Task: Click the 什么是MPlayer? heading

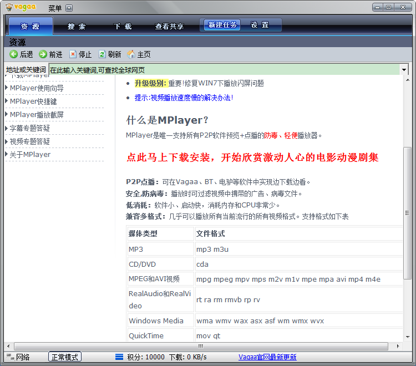Action: [168, 120]
